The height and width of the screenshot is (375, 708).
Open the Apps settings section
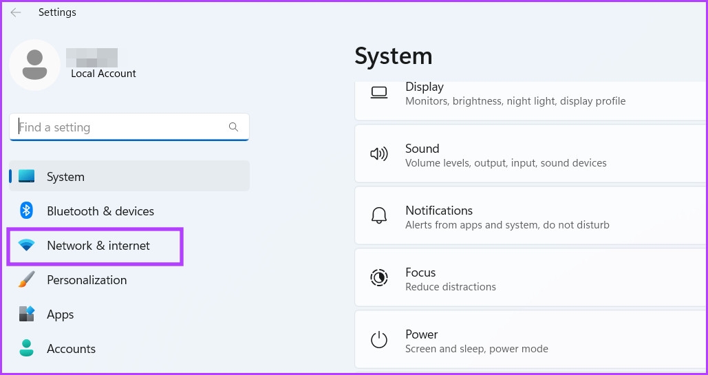tap(129, 314)
